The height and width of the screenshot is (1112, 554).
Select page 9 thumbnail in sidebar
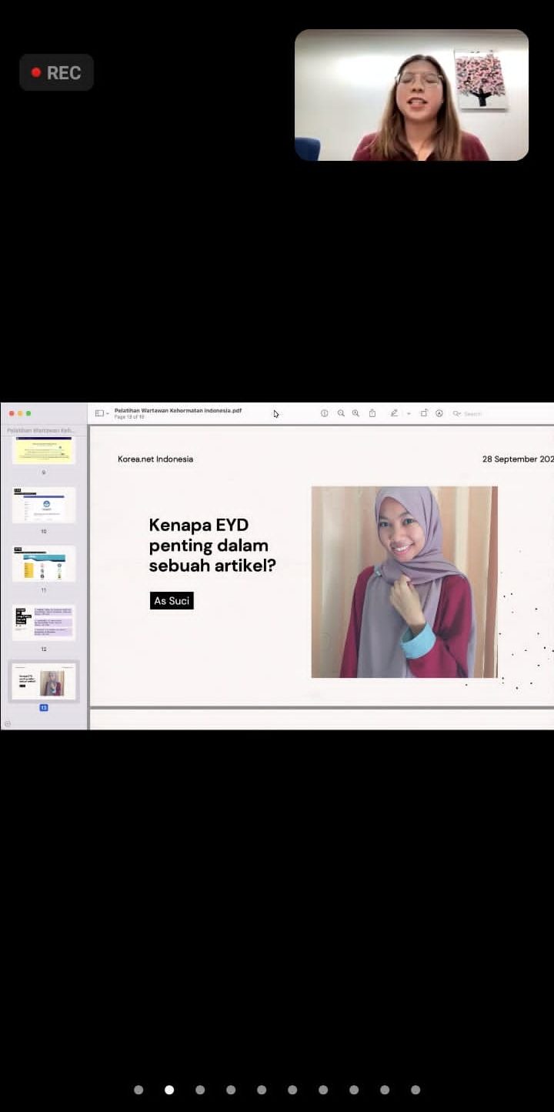click(x=44, y=451)
